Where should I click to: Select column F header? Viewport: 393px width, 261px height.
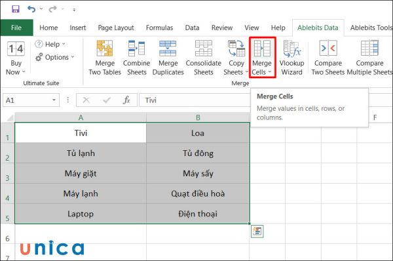375,117
